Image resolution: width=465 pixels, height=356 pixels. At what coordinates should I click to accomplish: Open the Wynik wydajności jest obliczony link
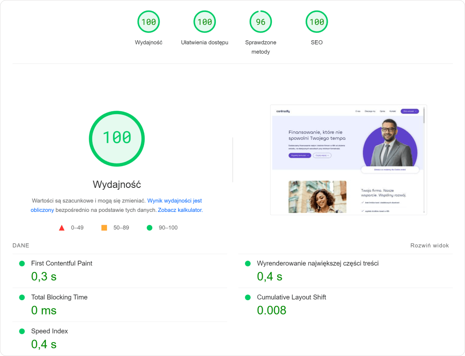click(x=175, y=201)
